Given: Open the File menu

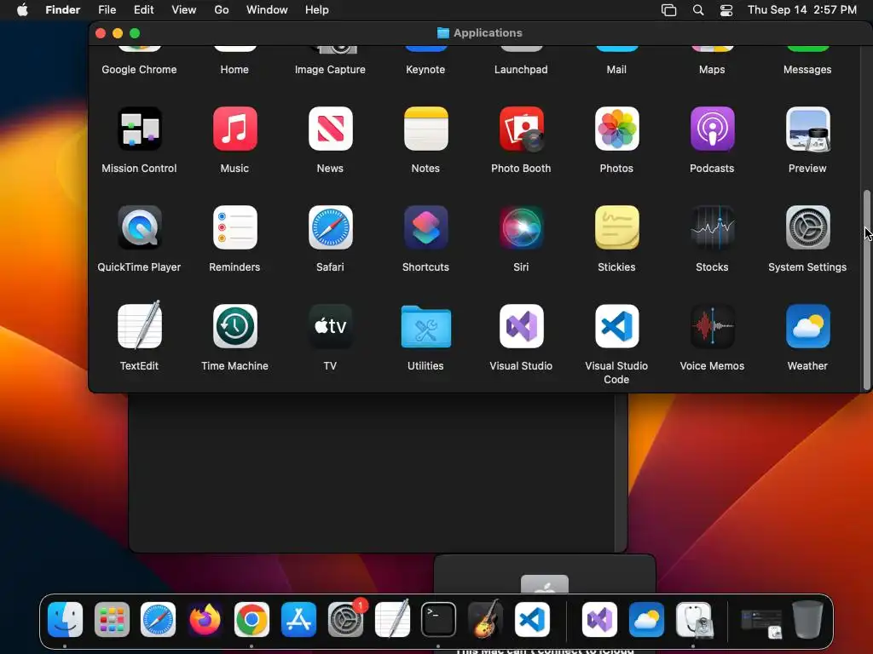Looking at the screenshot, I should tap(107, 10).
